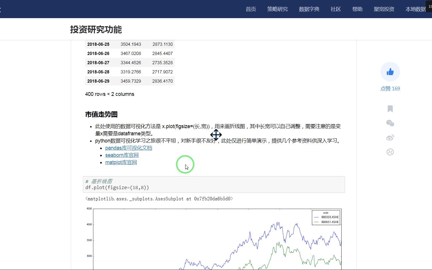This screenshot has height=270, width=432.
Task: Click the value 3504.1943 in the table
Action: point(131,44)
